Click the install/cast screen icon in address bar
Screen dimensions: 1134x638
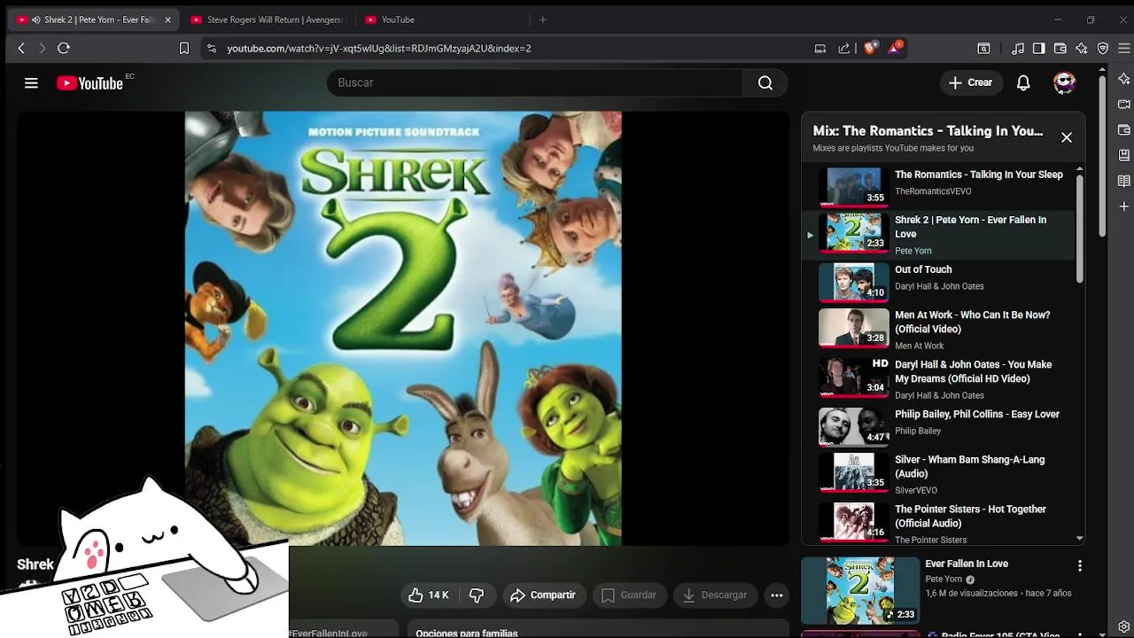820,49
